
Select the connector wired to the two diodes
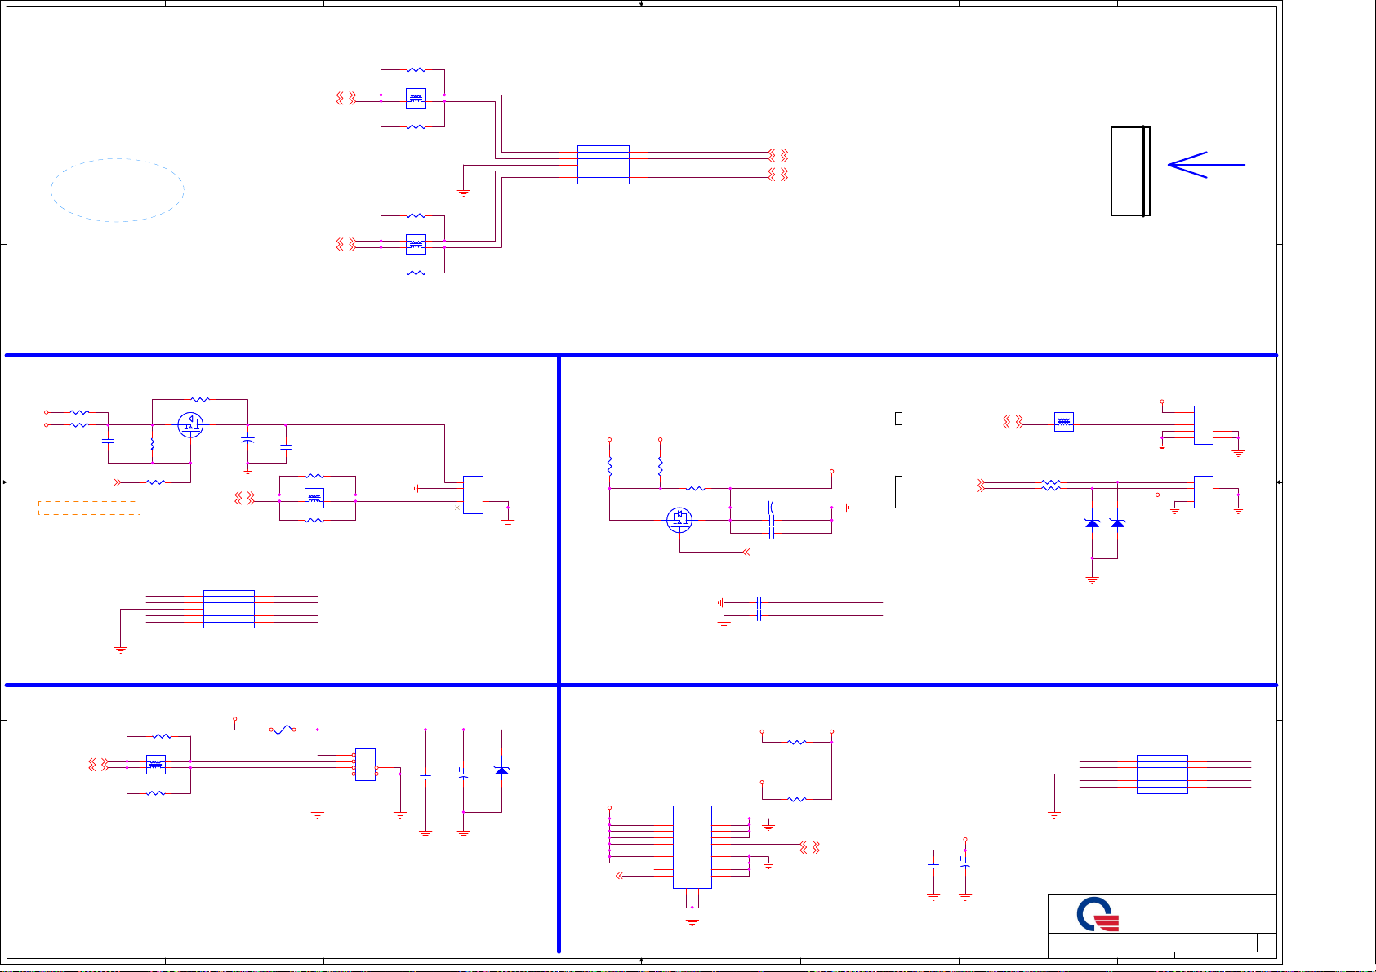(x=1204, y=492)
